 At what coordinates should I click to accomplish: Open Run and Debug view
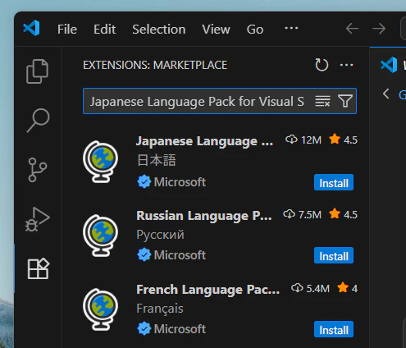[x=38, y=219]
